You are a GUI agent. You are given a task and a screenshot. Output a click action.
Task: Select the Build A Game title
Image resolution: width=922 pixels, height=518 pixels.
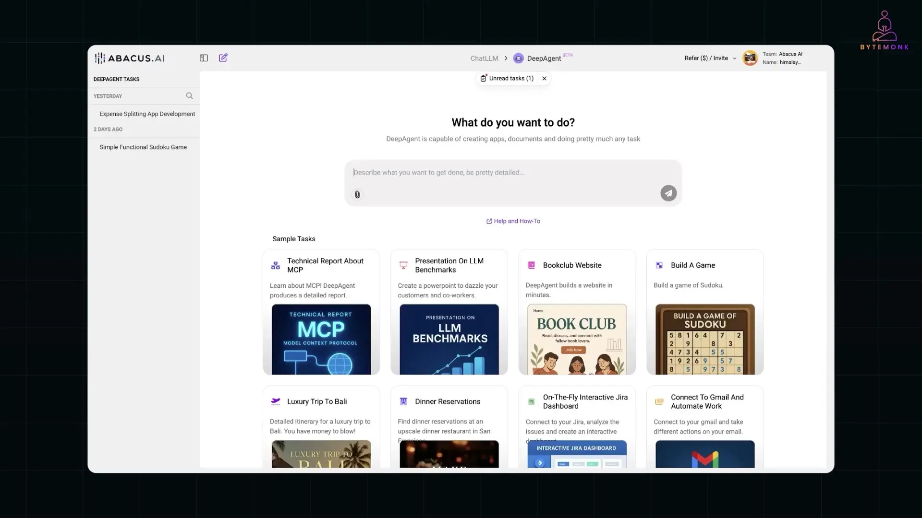692,265
